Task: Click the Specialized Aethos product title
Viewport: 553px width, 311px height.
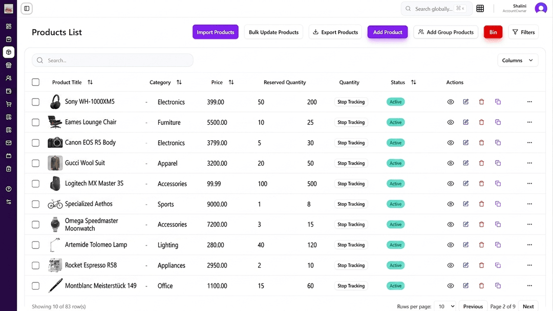Action: (89, 204)
